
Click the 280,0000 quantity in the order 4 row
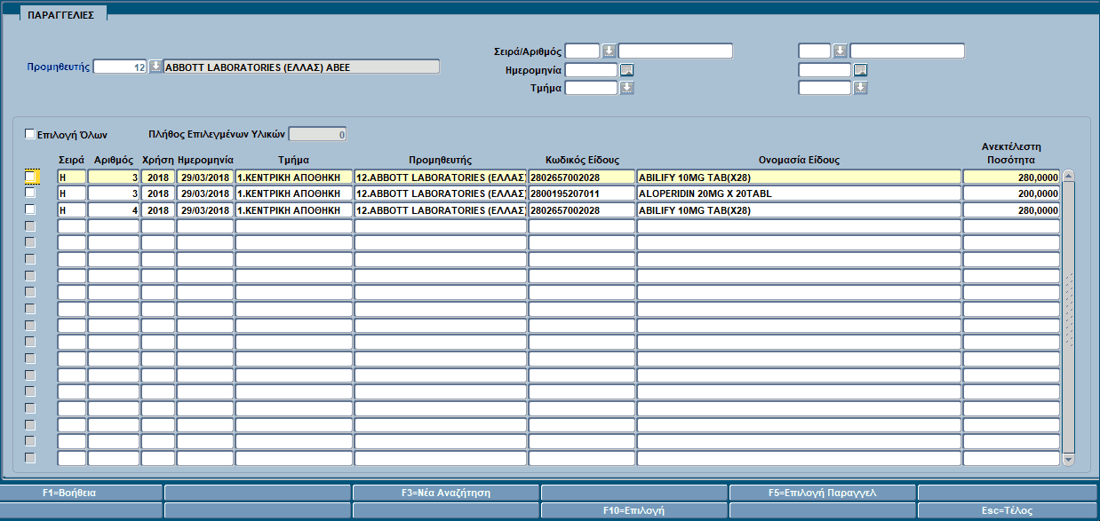[1011, 209]
